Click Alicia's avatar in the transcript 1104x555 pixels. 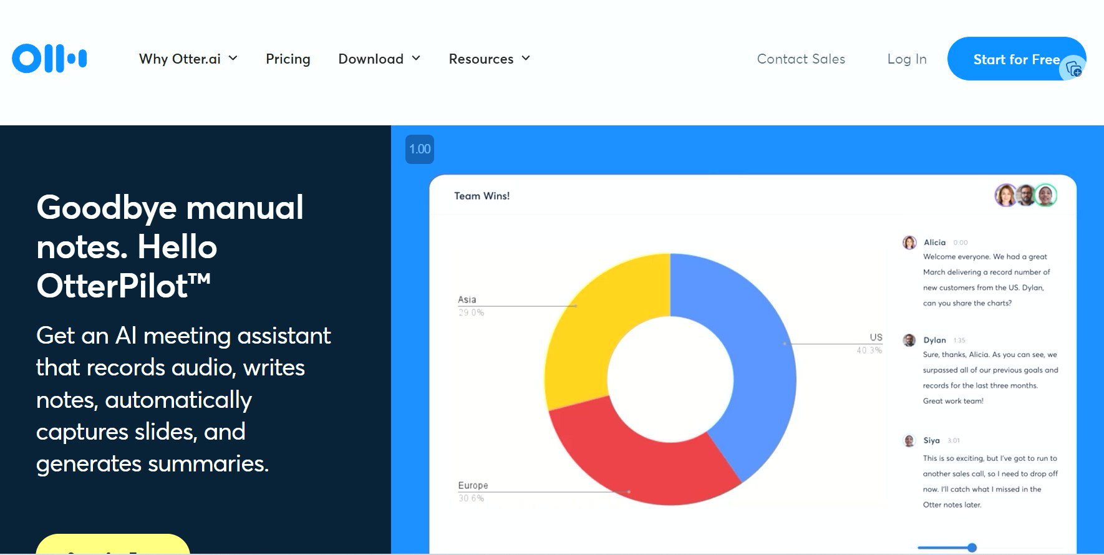point(909,243)
